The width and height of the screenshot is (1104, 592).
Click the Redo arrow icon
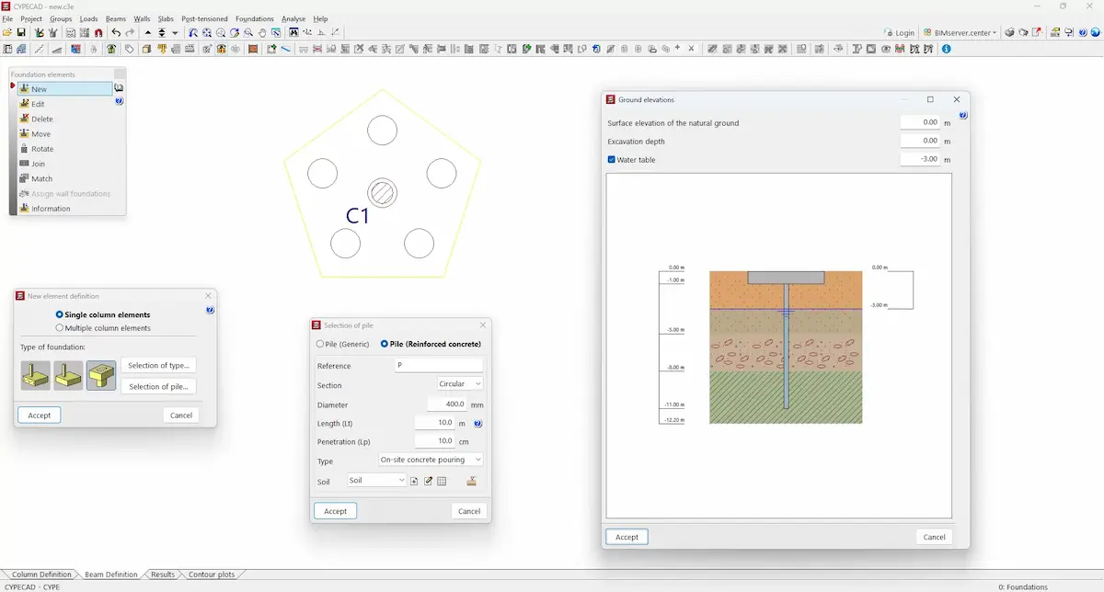pyautogui.click(x=130, y=32)
